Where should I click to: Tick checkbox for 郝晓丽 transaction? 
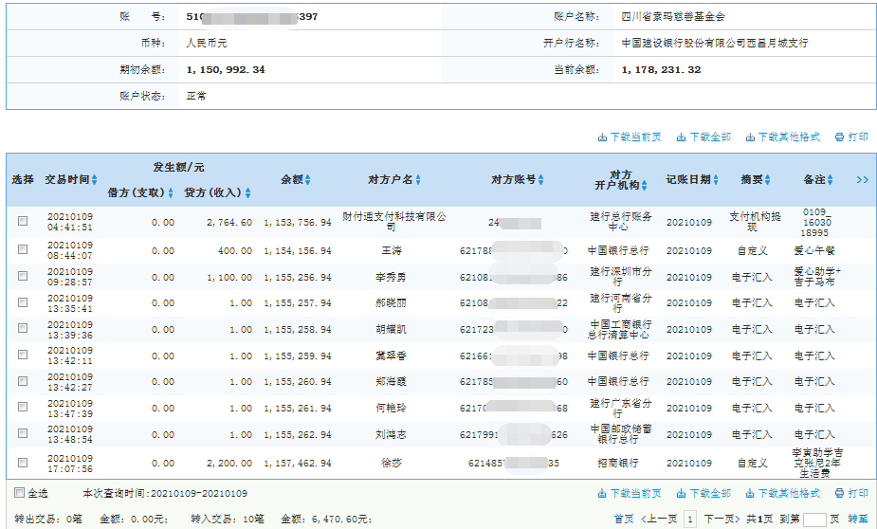(23, 302)
